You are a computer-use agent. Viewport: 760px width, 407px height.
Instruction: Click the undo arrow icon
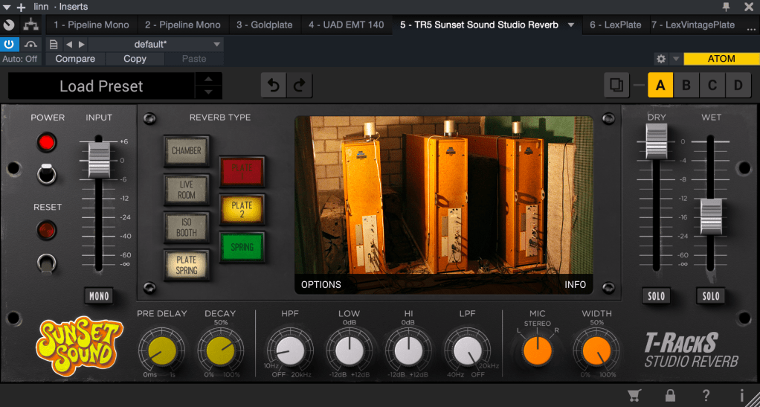coord(274,86)
